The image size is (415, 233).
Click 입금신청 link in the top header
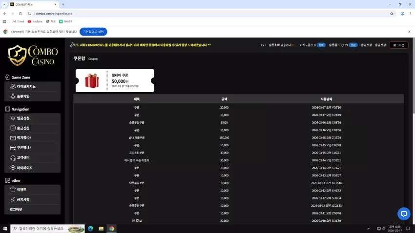pos(366,45)
